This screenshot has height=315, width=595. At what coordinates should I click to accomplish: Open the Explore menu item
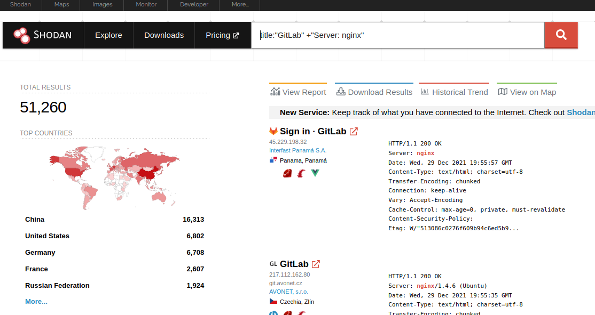tap(108, 35)
